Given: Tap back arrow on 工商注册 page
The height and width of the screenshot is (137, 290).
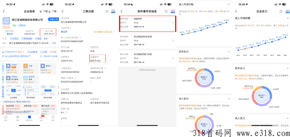Looking at the screenshot, I should click(x=62, y=11).
